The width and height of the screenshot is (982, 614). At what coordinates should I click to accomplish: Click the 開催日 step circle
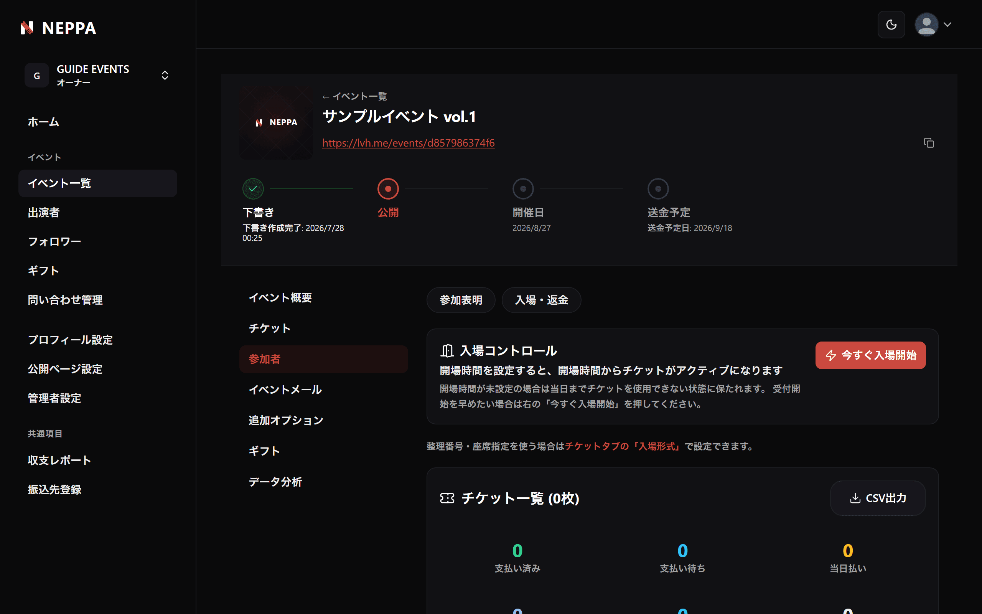tap(523, 189)
